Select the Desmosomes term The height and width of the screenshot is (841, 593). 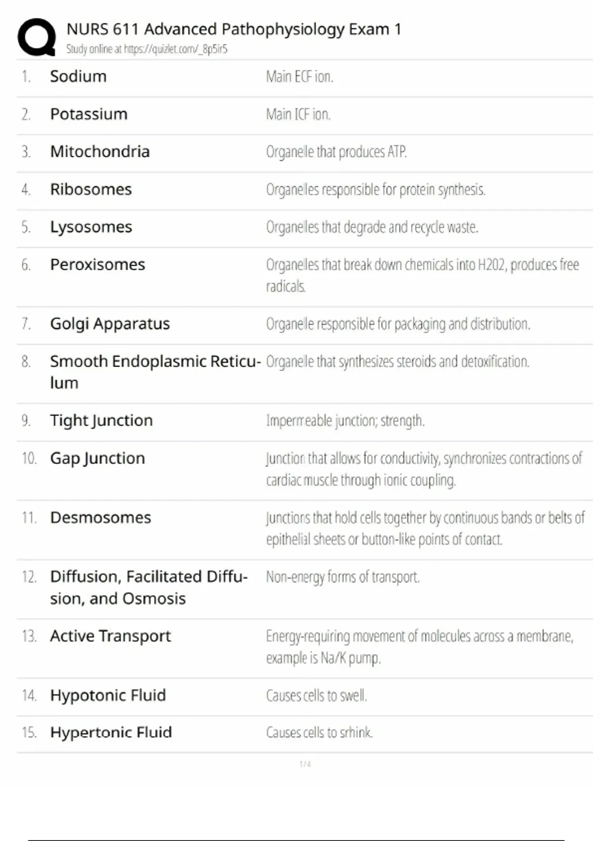pos(100,517)
